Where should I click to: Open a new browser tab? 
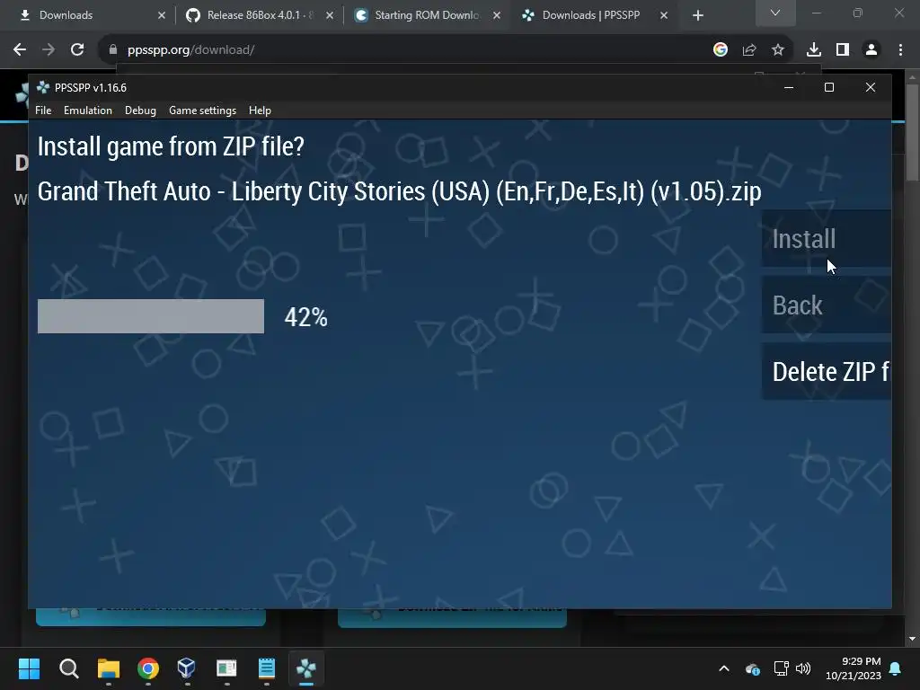(x=697, y=15)
